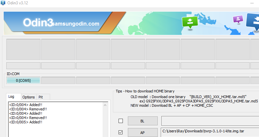The height and width of the screenshot is (137, 259).
Task: Switch to the Log tab
Action: point(11,97)
